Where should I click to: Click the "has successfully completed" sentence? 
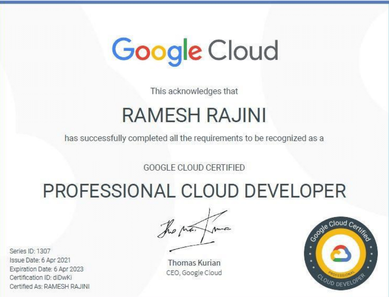[194, 138]
